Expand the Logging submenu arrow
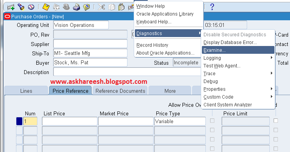Screen dimensions: 290x152 pyautogui.click(x=272, y=58)
